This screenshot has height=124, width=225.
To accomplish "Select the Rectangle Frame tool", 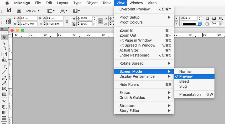I will click(4, 89).
